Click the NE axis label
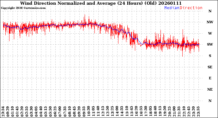This screenshot has height=118, width=218. 210,89
